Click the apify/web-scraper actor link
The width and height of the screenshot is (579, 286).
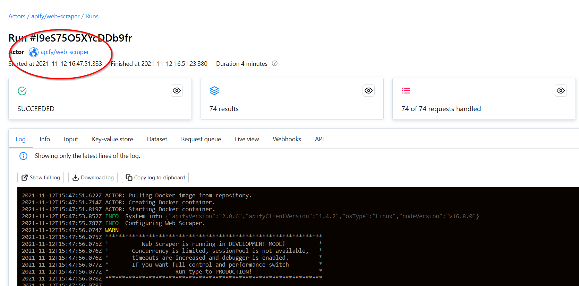coord(65,52)
